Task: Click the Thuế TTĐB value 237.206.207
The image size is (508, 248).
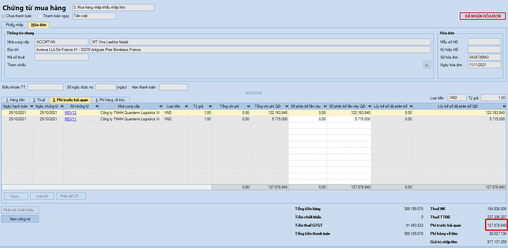Action: [x=496, y=217]
